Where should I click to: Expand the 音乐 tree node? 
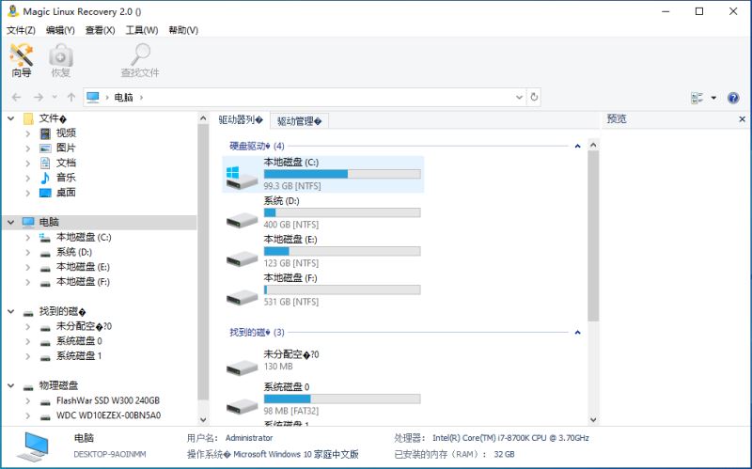28,178
